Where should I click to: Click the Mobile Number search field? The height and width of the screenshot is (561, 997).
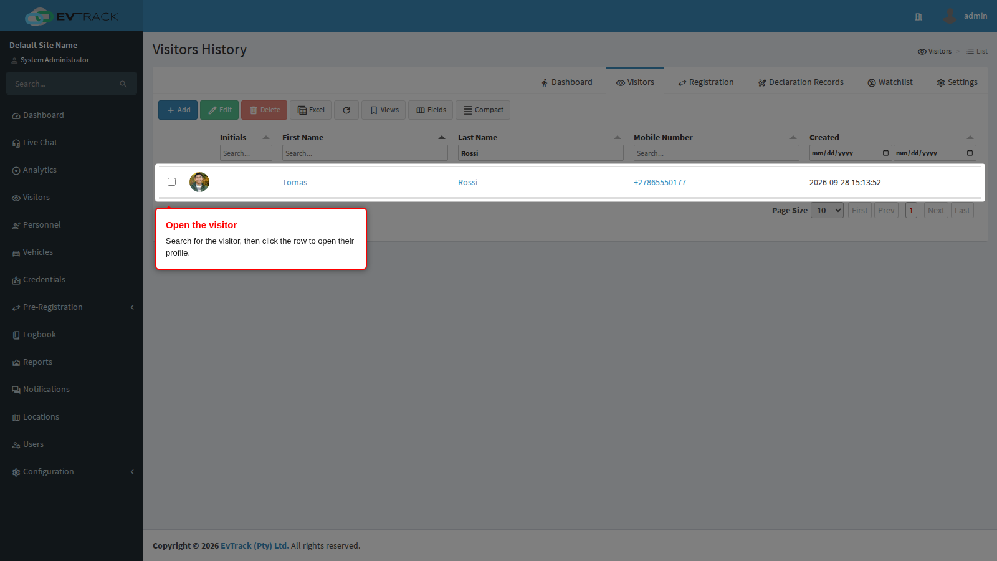click(717, 153)
